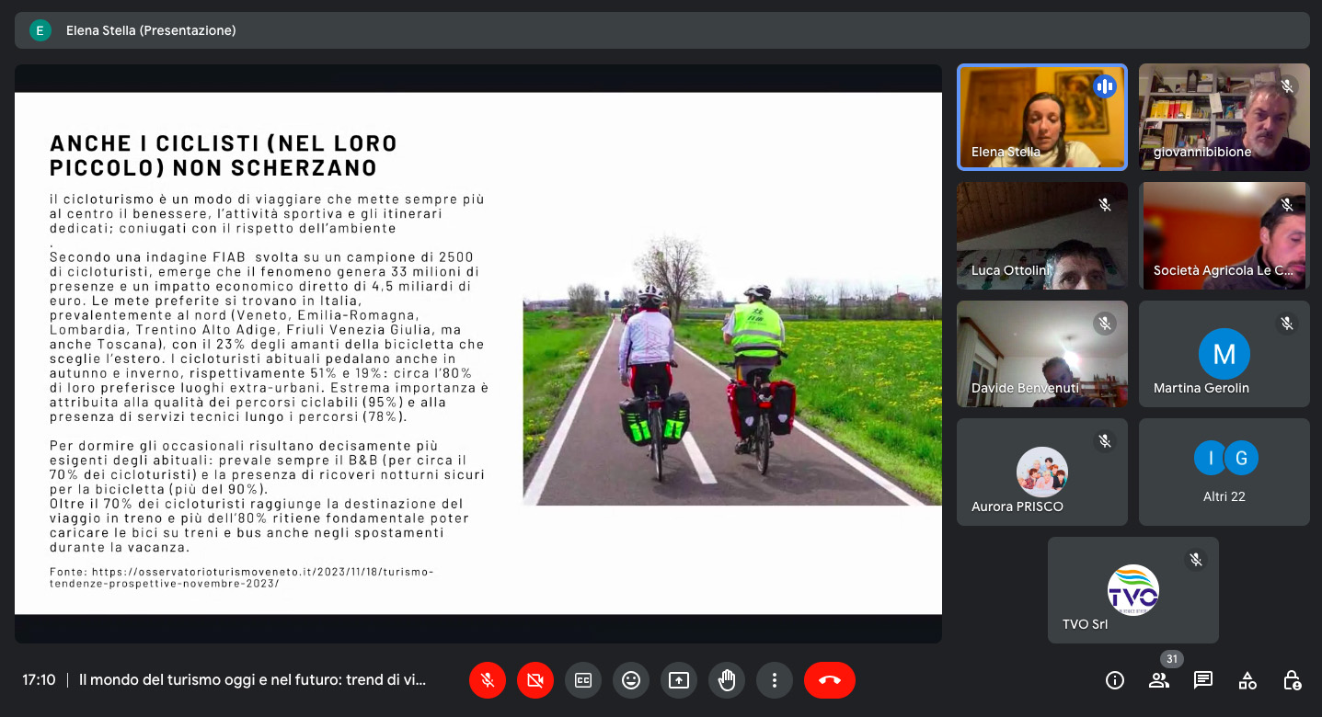Click muted mic icon on Davide Benvenuti
Screen dimensions: 1322x717
coord(1105,324)
